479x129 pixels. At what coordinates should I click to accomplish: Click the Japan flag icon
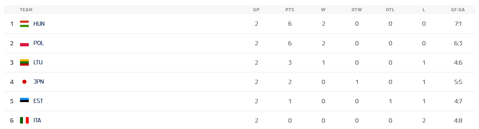24,82
